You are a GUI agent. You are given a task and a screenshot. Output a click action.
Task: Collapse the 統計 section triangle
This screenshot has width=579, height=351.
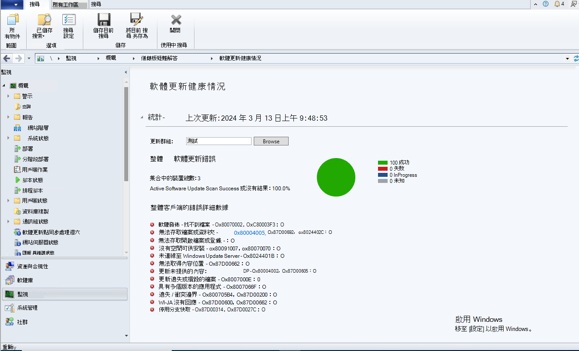coord(141,118)
